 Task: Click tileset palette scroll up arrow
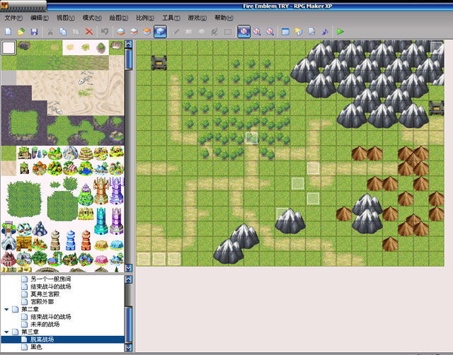[x=129, y=44]
